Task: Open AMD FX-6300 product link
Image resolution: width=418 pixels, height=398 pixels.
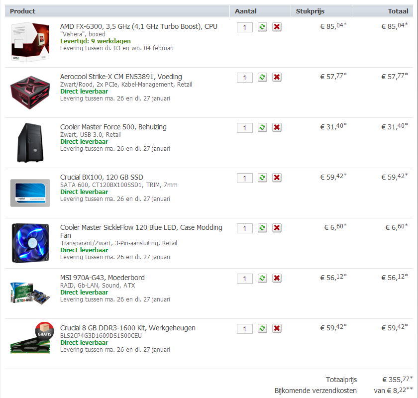Action: (x=139, y=26)
